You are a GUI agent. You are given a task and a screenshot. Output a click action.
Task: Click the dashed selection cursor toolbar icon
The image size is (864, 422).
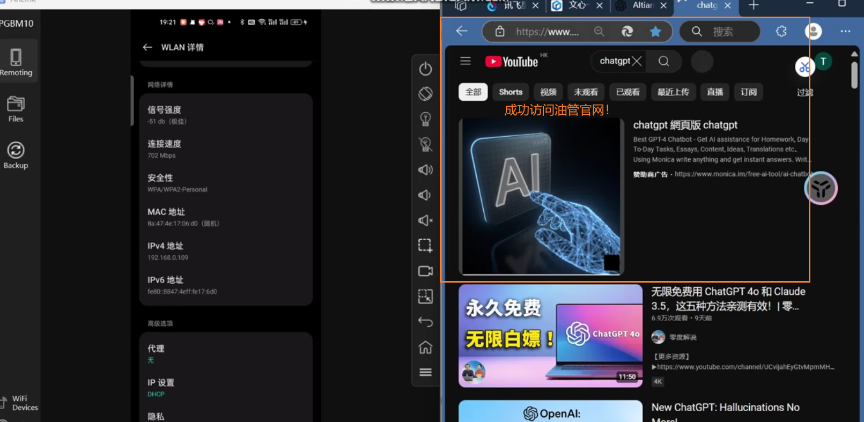pos(425,297)
